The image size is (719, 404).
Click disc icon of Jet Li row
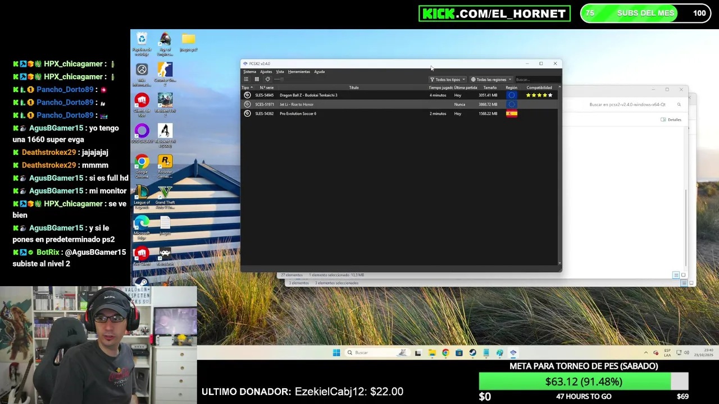pos(247,104)
